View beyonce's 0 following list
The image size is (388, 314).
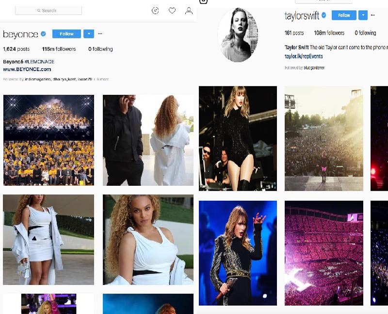point(100,49)
